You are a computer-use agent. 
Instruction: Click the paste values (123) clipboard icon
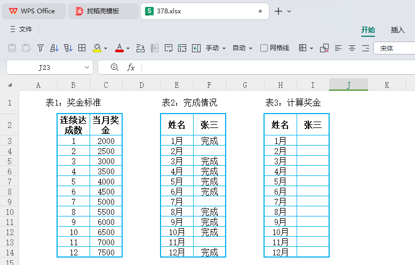click(x=12, y=48)
